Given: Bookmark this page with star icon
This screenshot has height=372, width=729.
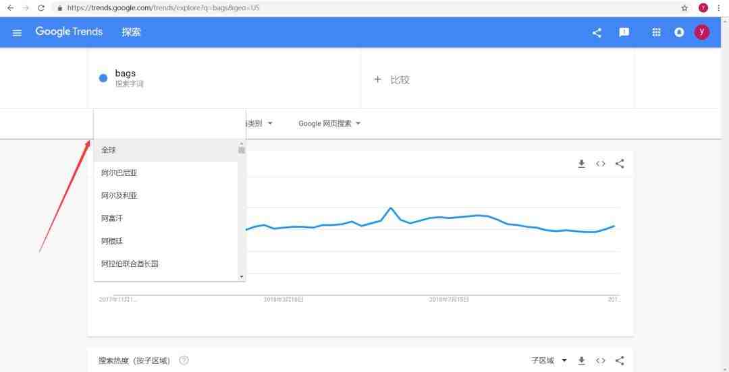Looking at the screenshot, I should tap(684, 8).
